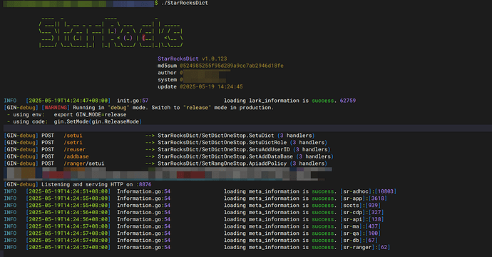Click the lark_information count 62759
Viewport: 492px width, 257px height.
coord(348,101)
